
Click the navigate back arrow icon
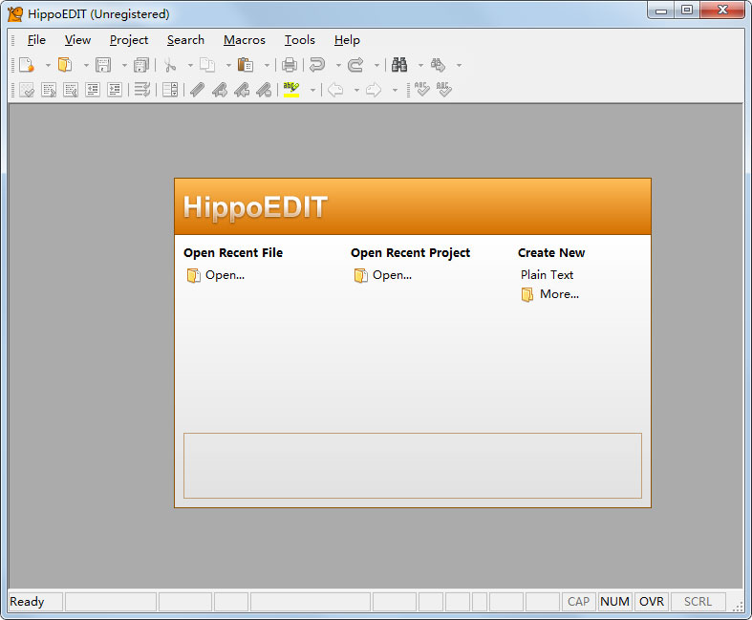tap(335, 90)
